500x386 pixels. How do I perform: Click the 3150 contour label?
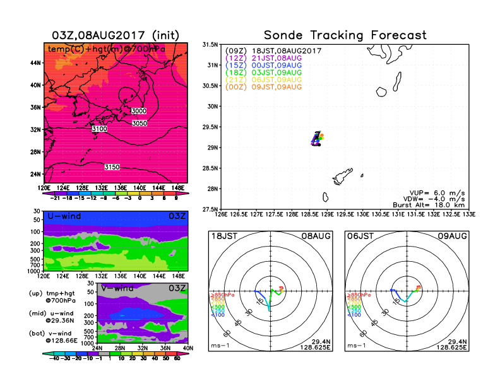(112, 167)
